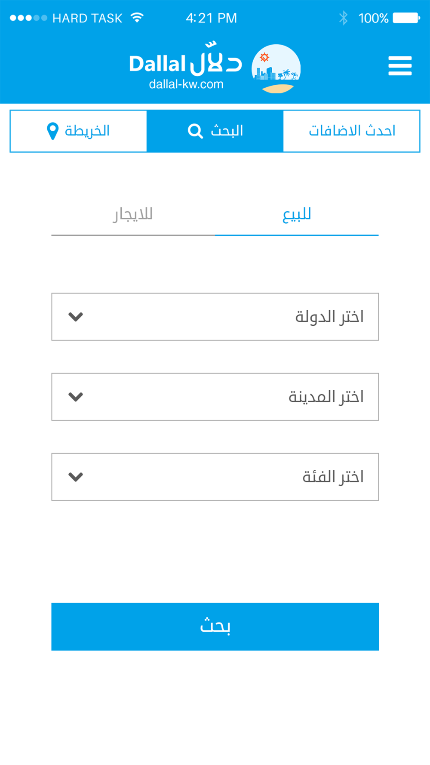Click the chevron in the country field
The image size is (430, 765).
(x=76, y=317)
